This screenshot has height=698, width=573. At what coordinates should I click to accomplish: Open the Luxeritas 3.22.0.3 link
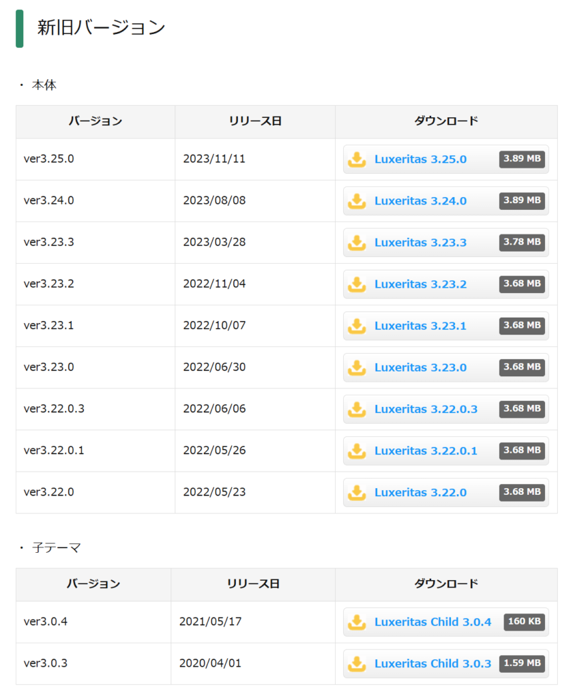pos(426,409)
